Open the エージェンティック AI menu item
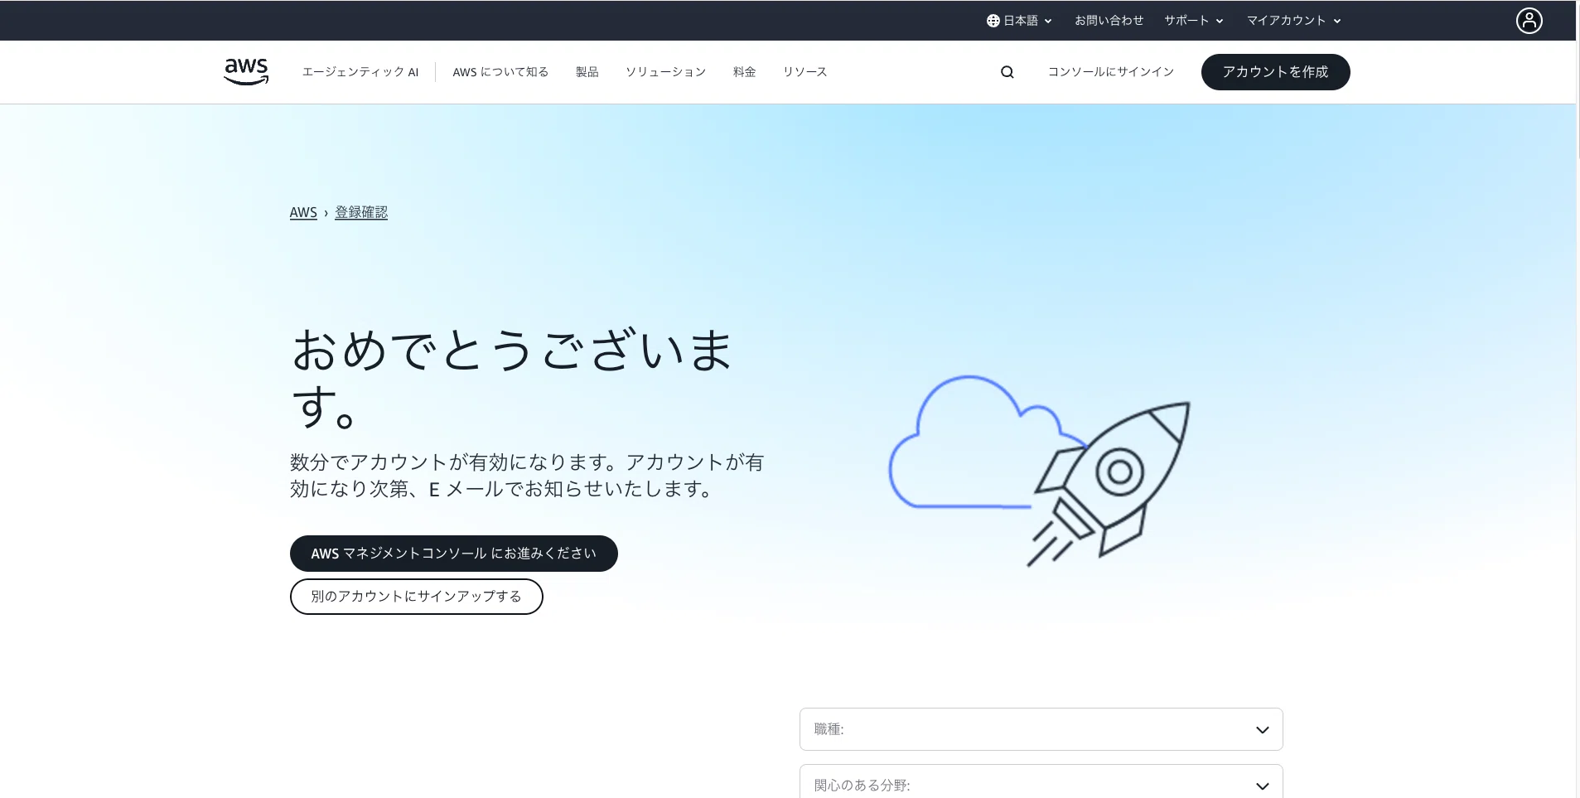Image resolution: width=1580 pixels, height=798 pixels. pos(360,72)
